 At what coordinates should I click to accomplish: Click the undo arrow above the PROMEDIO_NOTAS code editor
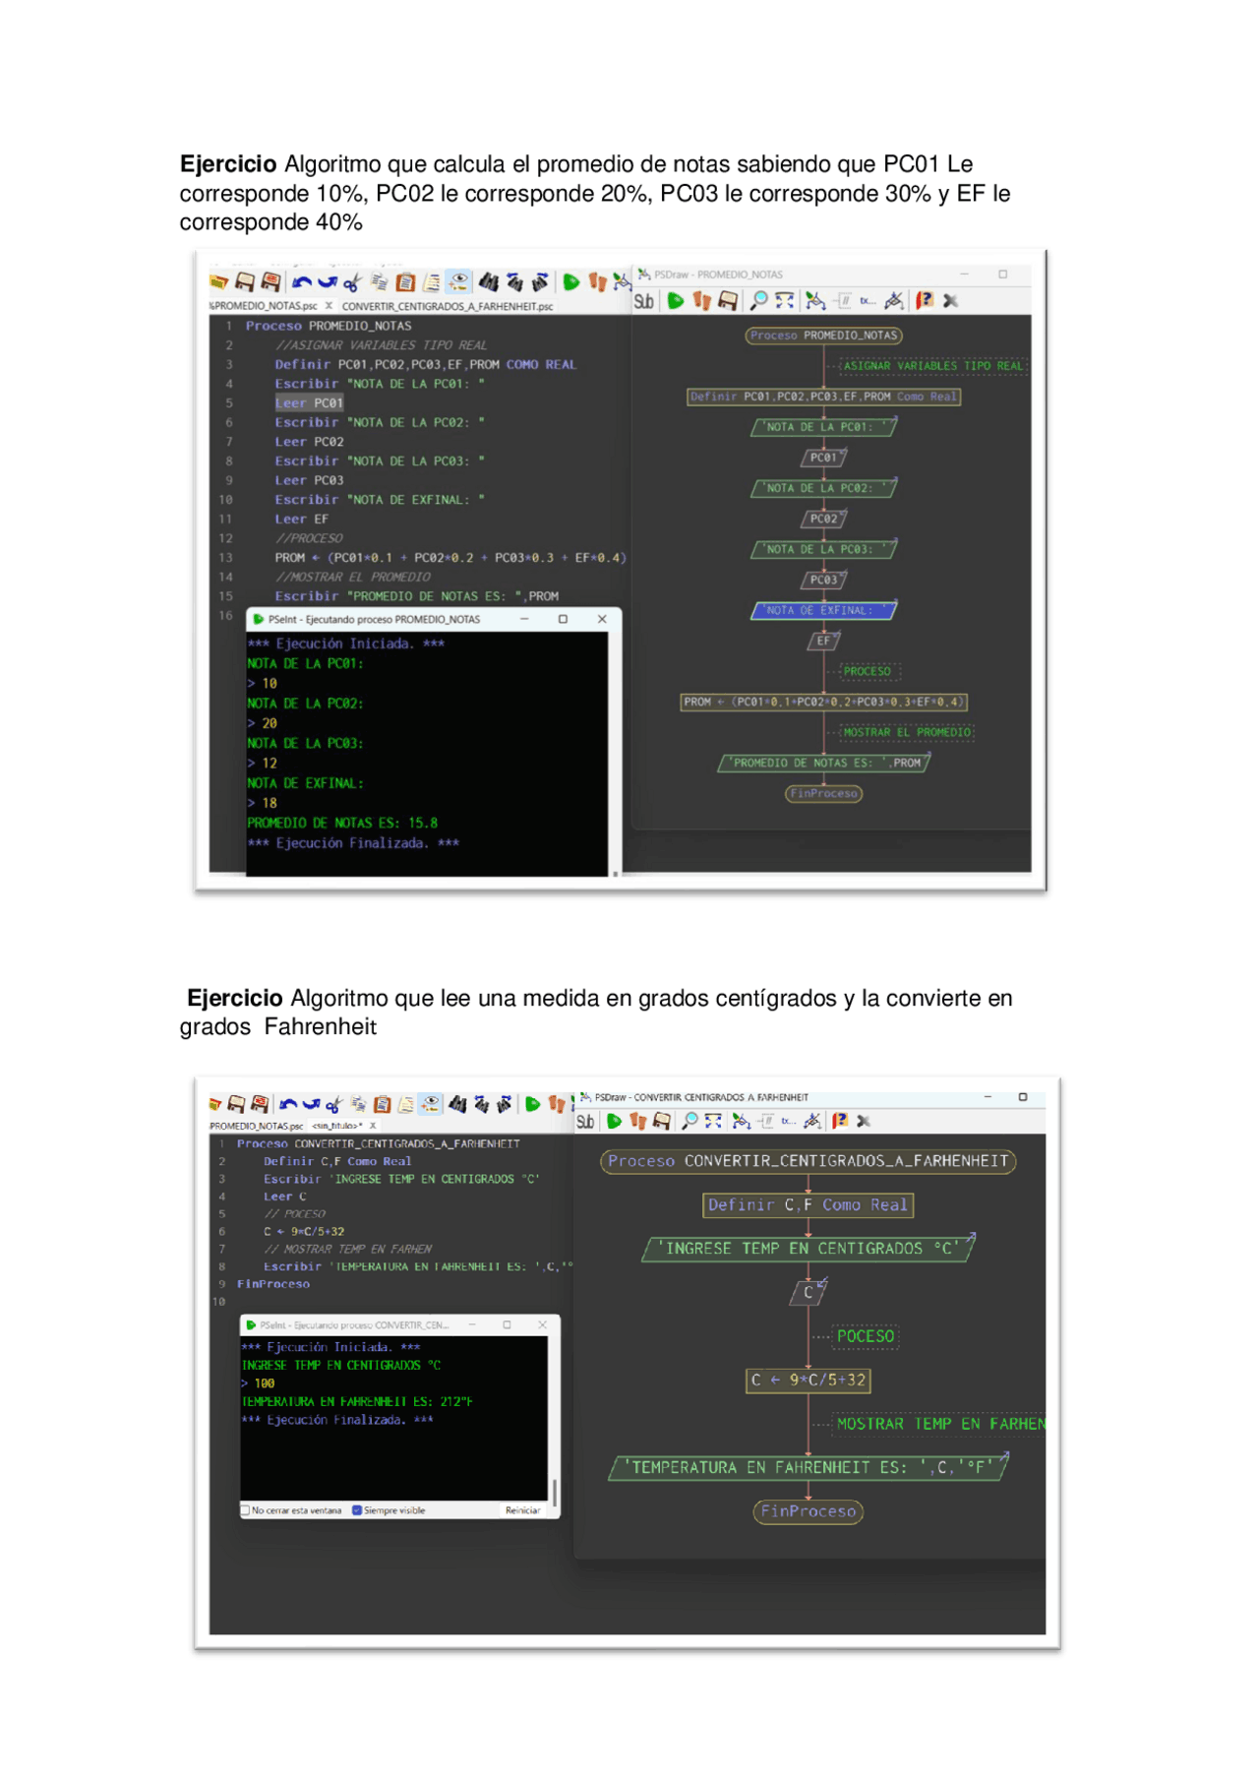(x=302, y=283)
